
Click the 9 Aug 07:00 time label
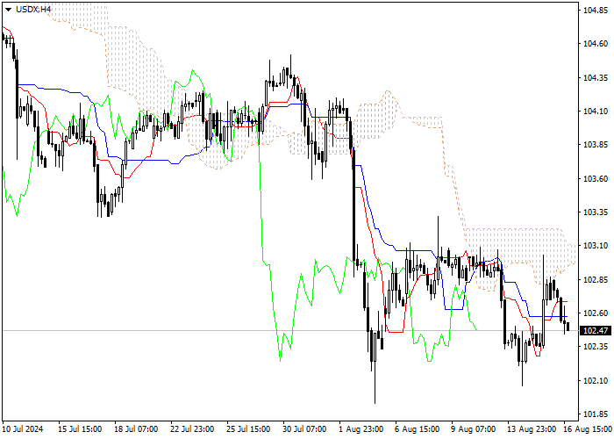(474, 428)
